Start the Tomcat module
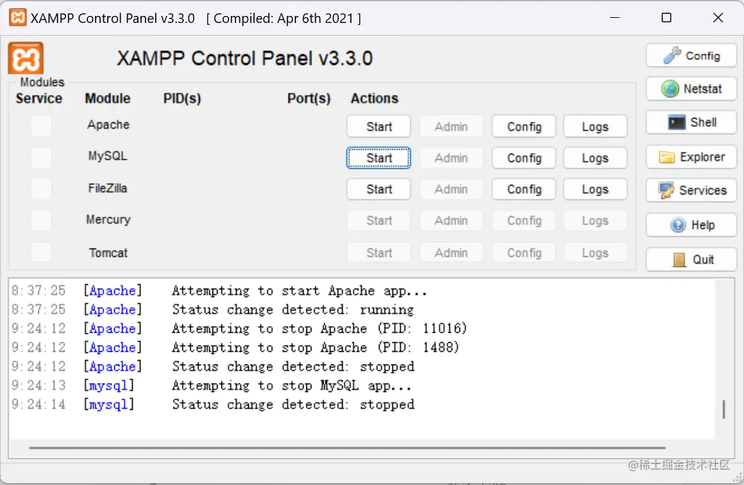The height and width of the screenshot is (485, 744). pos(378,252)
